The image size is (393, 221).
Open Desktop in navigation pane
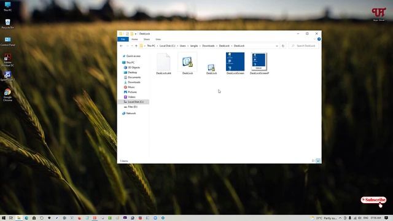point(130,72)
